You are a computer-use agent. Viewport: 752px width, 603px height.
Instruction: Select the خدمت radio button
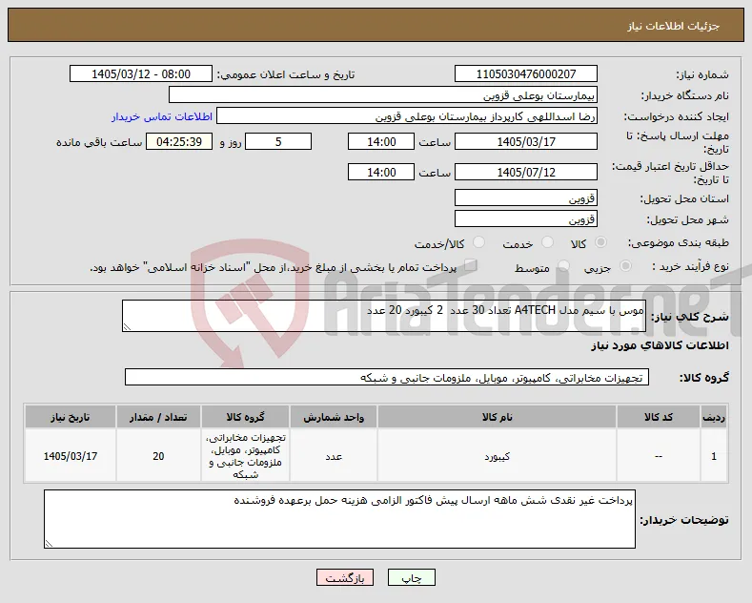tap(547, 242)
